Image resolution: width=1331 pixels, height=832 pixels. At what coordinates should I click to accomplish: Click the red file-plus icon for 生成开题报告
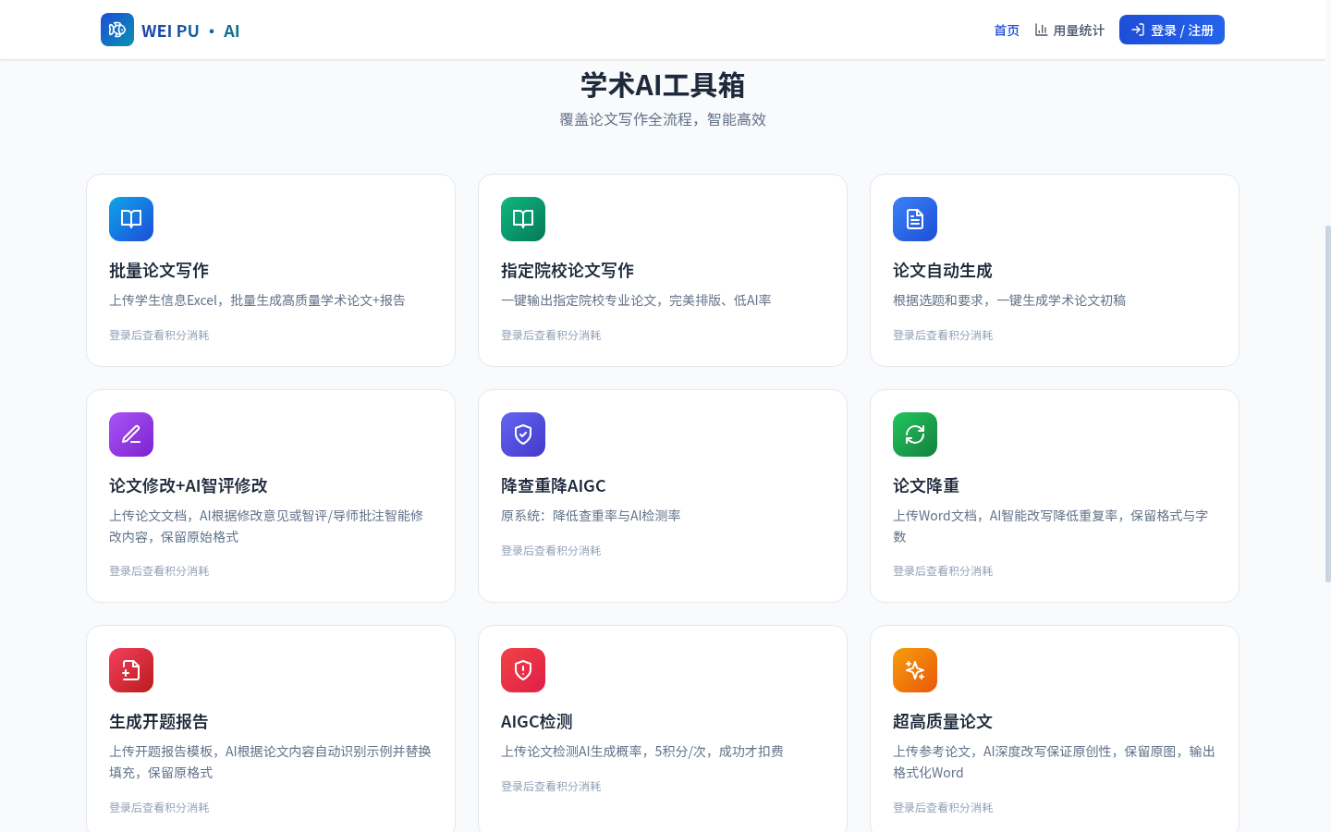[131, 670]
